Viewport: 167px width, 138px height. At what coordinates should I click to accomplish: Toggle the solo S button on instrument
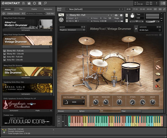coord(126,15)
